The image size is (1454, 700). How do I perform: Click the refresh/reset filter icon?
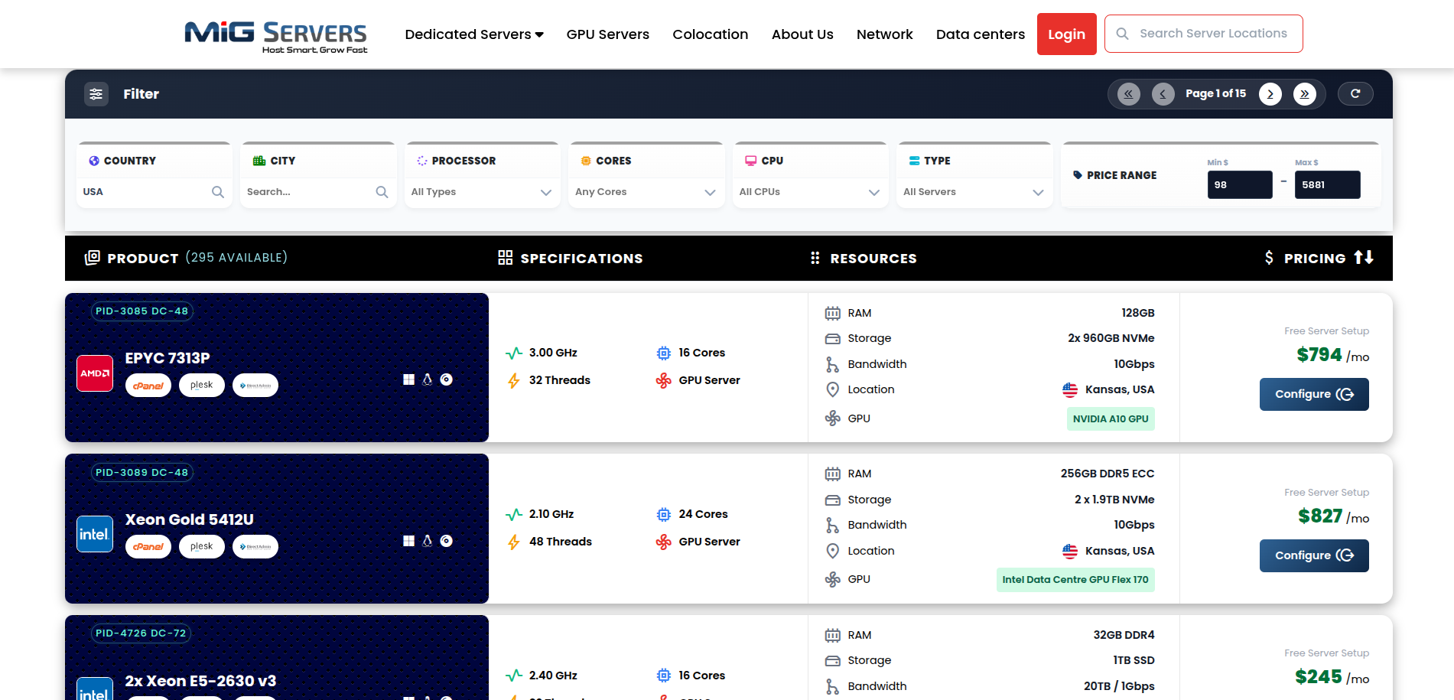(x=1355, y=93)
